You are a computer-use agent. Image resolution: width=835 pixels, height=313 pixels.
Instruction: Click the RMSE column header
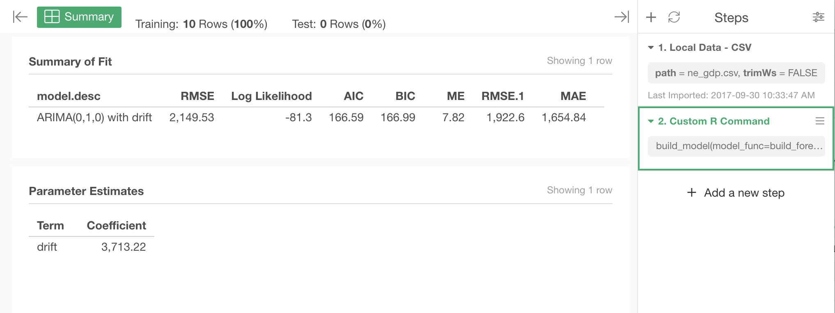coord(197,96)
